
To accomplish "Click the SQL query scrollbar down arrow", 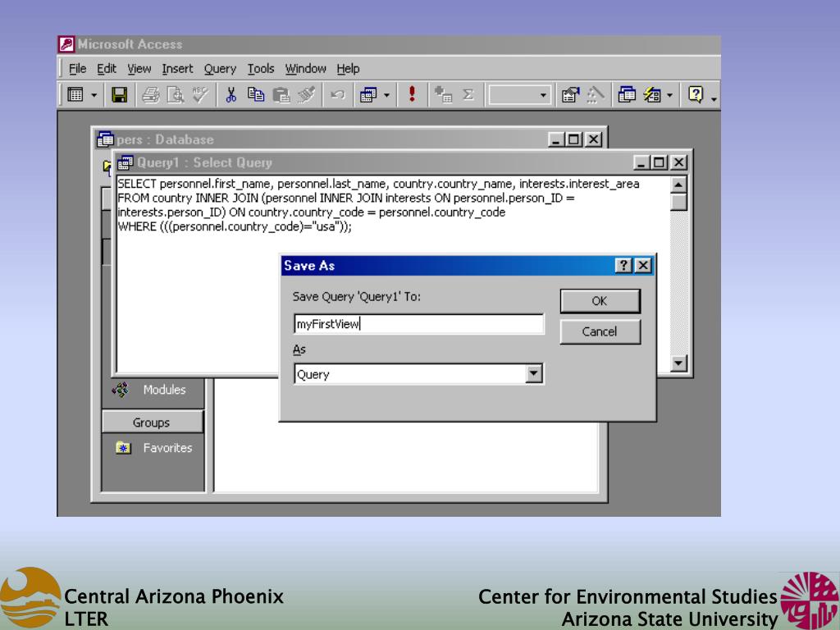I will coord(678,363).
